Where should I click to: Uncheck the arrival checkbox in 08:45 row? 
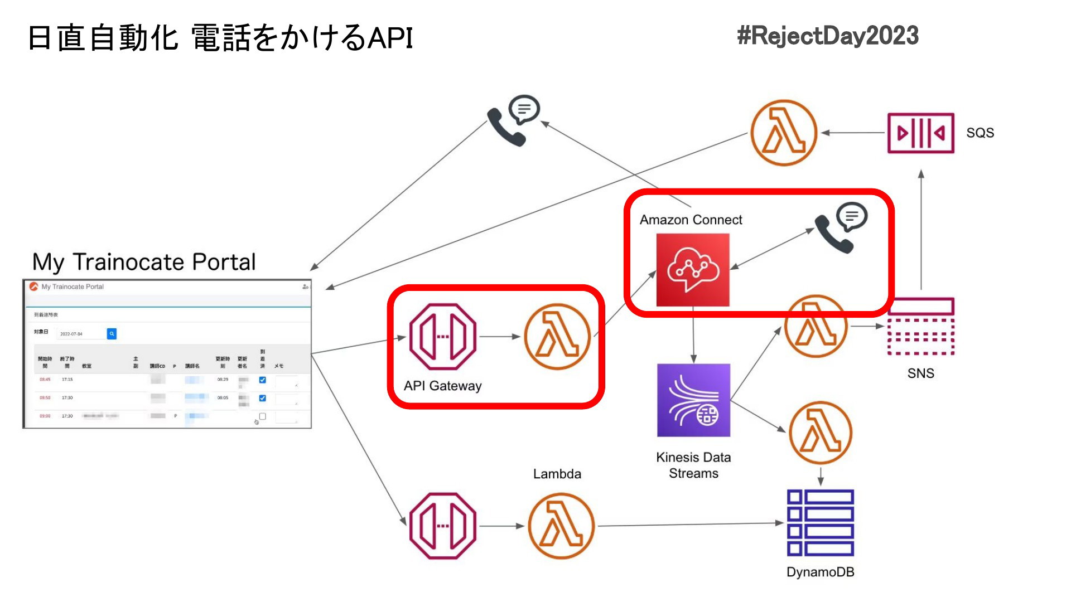tap(263, 380)
